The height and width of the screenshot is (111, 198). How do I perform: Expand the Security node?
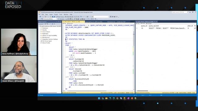[41, 30]
